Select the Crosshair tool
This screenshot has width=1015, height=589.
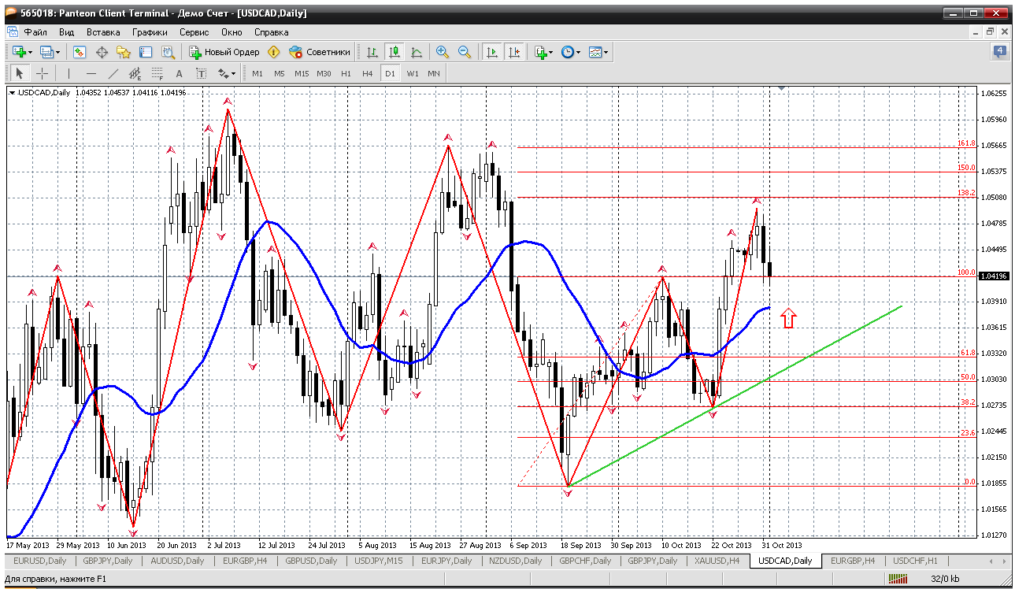click(43, 73)
